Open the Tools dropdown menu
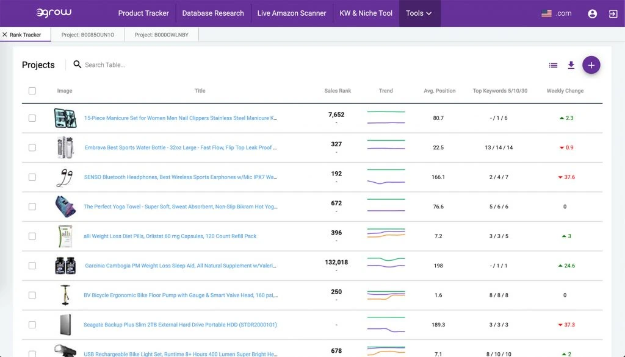 419,13
